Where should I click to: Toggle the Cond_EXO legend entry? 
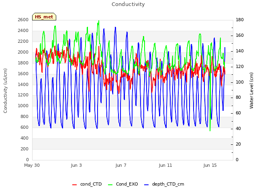tap(123, 184)
